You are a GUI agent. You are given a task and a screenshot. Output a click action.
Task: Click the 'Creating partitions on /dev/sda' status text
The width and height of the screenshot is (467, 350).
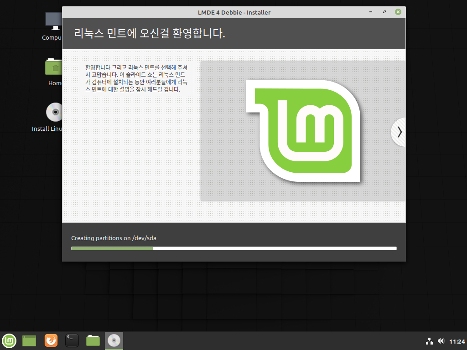click(114, 238)
